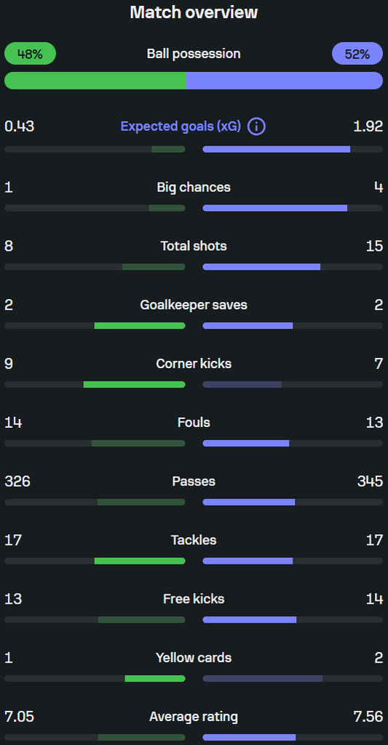Click the purple part of the possession bar
Viewport: 388px width, 745px height.
(x=285, y=81)
